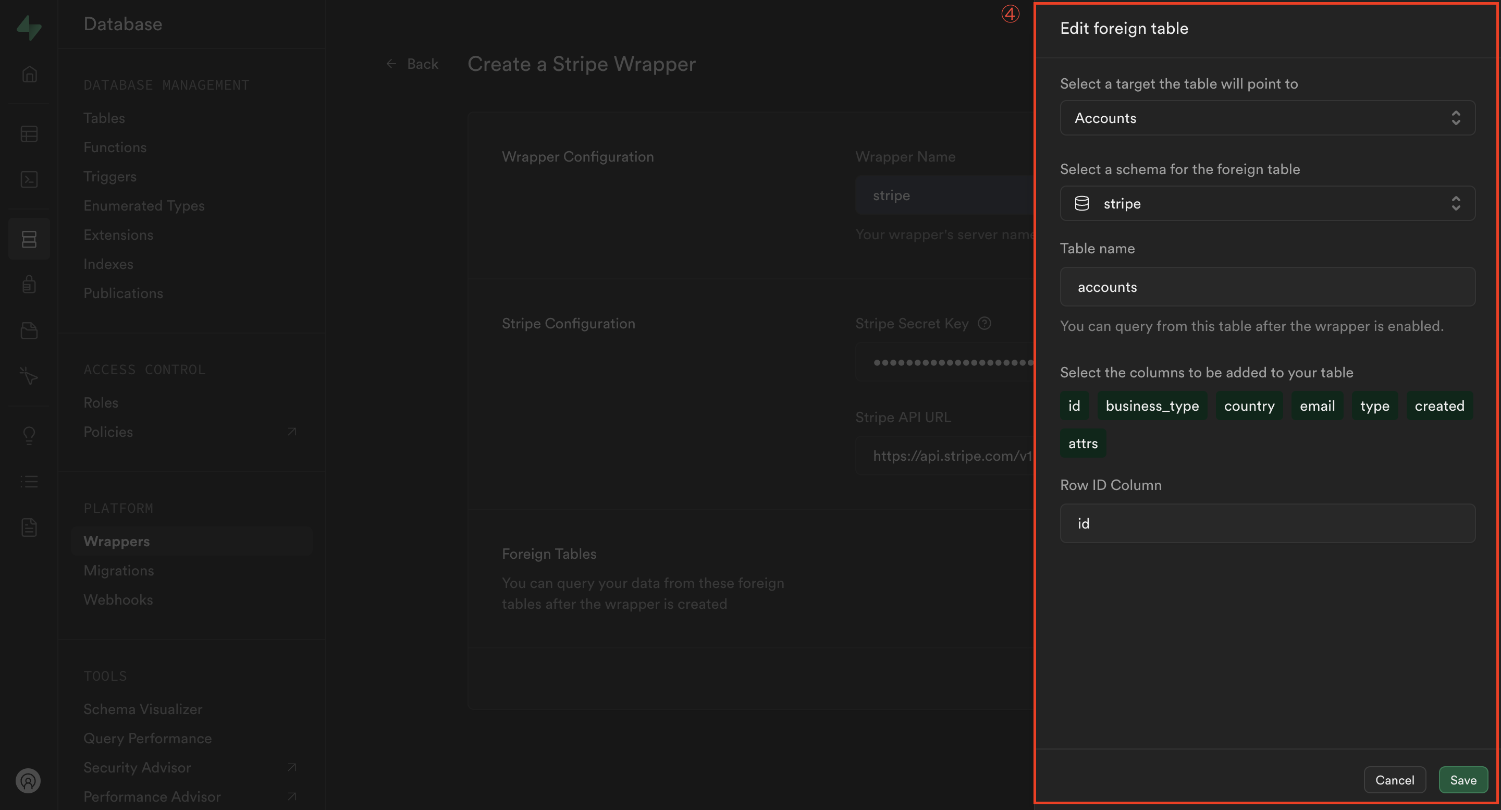Click the Wrappers menu item in Platform
The image size is (1501, 810).
[x=117, y=539]
